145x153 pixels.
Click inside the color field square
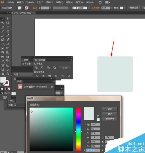point(51,129)
